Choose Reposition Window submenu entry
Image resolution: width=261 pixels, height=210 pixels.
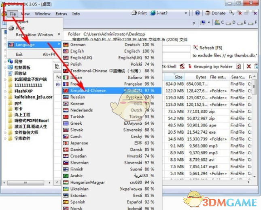pos(34,35)
